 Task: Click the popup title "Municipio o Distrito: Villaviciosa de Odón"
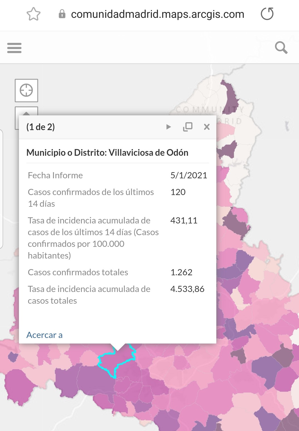click(x=107, y=153)
